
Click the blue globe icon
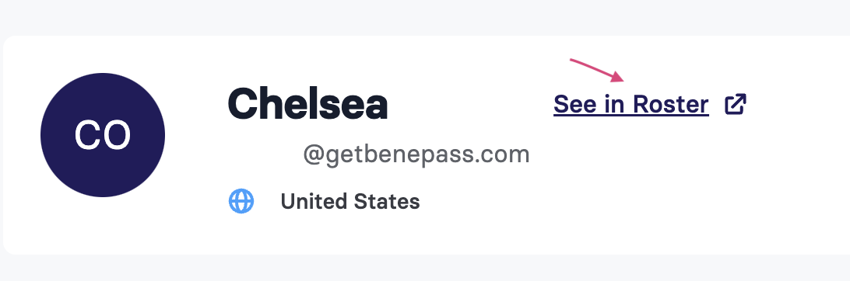pyautogui.click(x=241, y=202)
